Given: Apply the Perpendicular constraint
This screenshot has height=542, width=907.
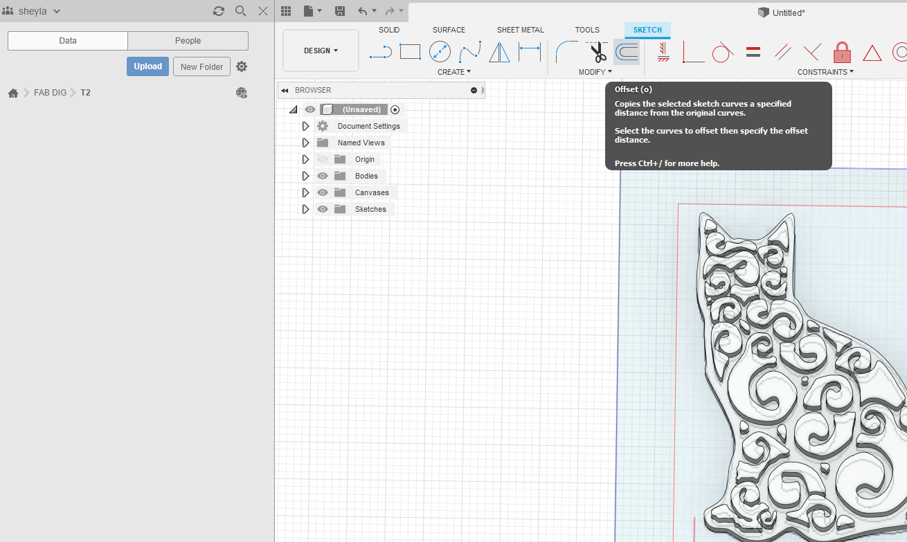Looking at the screenshot, I should point(812,52).
